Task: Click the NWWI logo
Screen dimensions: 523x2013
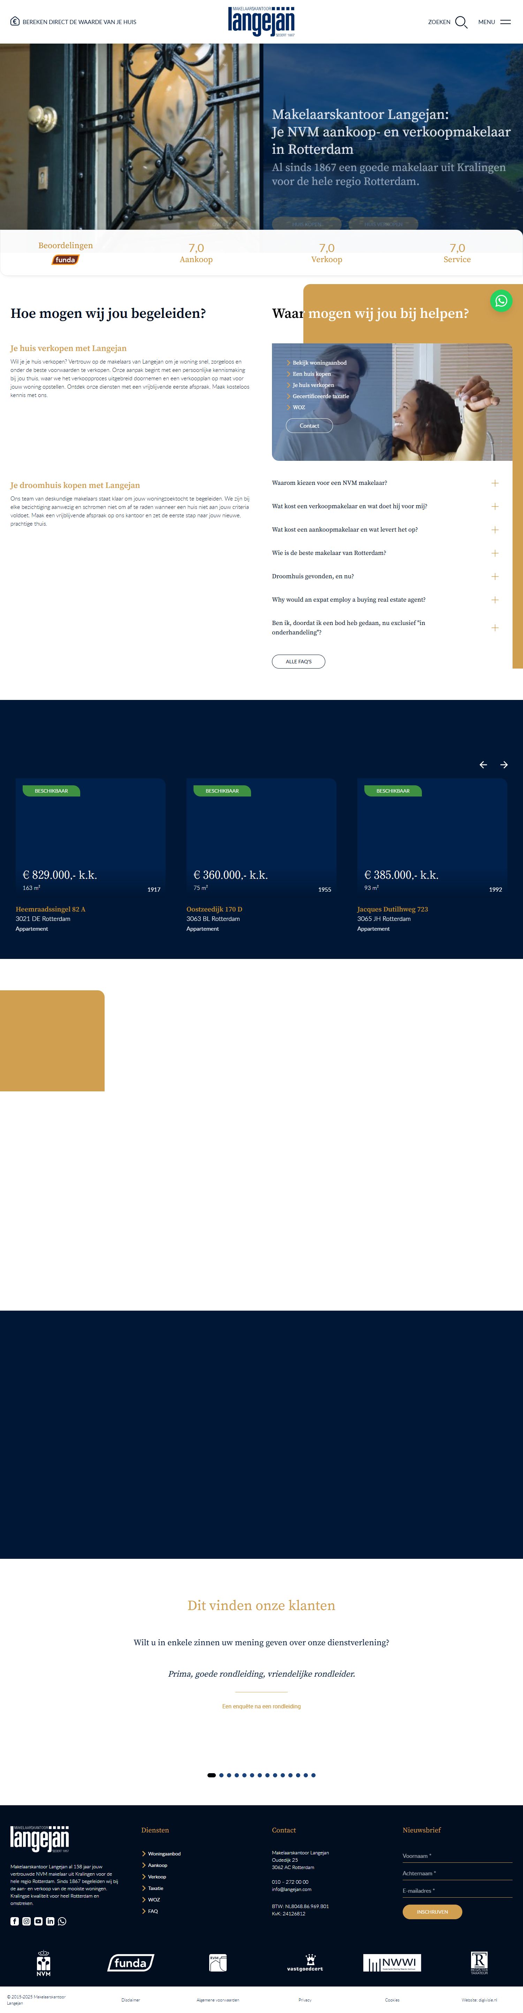Action: coord(393,1963)
